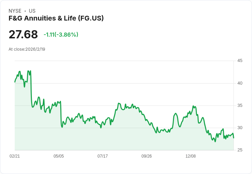Click the 35 price axis label
The image size is (252, 174).
(x=240, y=105)
